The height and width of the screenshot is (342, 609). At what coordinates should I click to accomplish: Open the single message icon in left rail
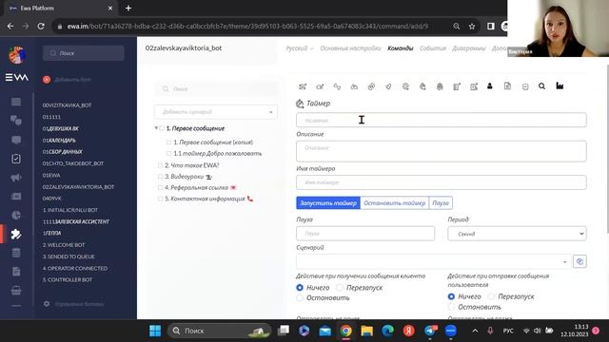click(16, 140)
